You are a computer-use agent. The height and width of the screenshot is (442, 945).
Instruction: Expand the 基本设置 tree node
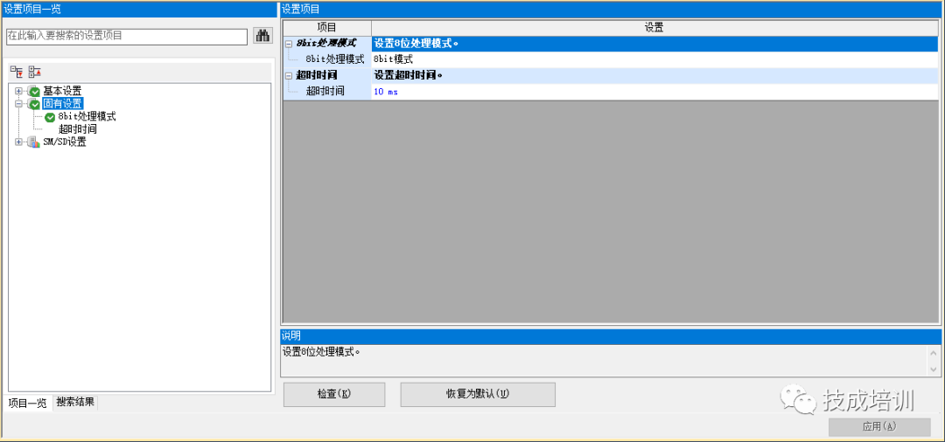coord(18,92)
